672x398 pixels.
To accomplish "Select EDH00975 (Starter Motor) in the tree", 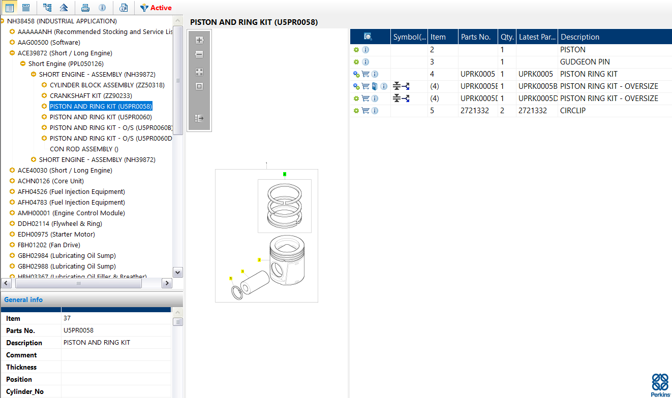I will 56,235.
